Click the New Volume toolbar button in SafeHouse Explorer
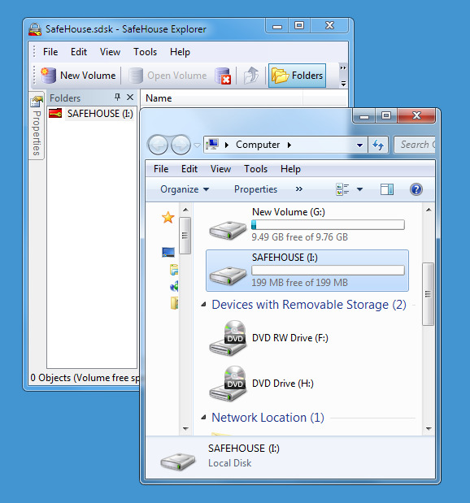This screenshot has width=470, height=503. (x=78, y=76)
